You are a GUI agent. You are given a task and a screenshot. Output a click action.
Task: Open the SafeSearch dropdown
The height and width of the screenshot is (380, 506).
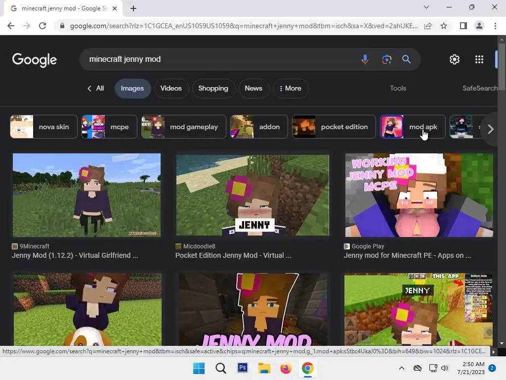pyautogui.click(x=480, y=88)
